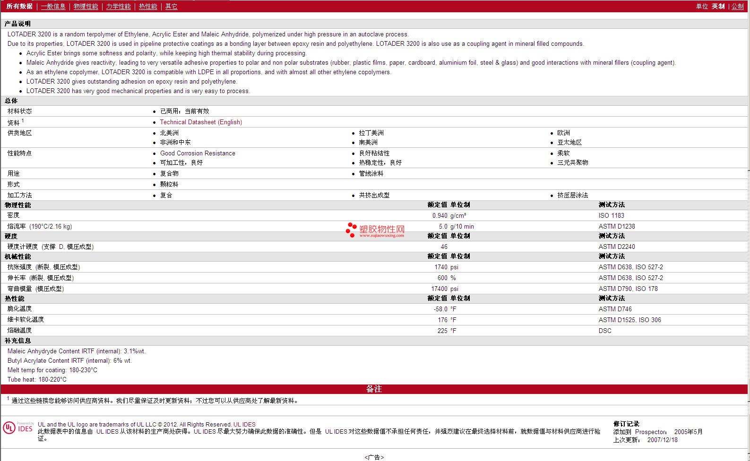Select the 欧洲 region entry
The image size is (750, 461).
click(564, 133)
